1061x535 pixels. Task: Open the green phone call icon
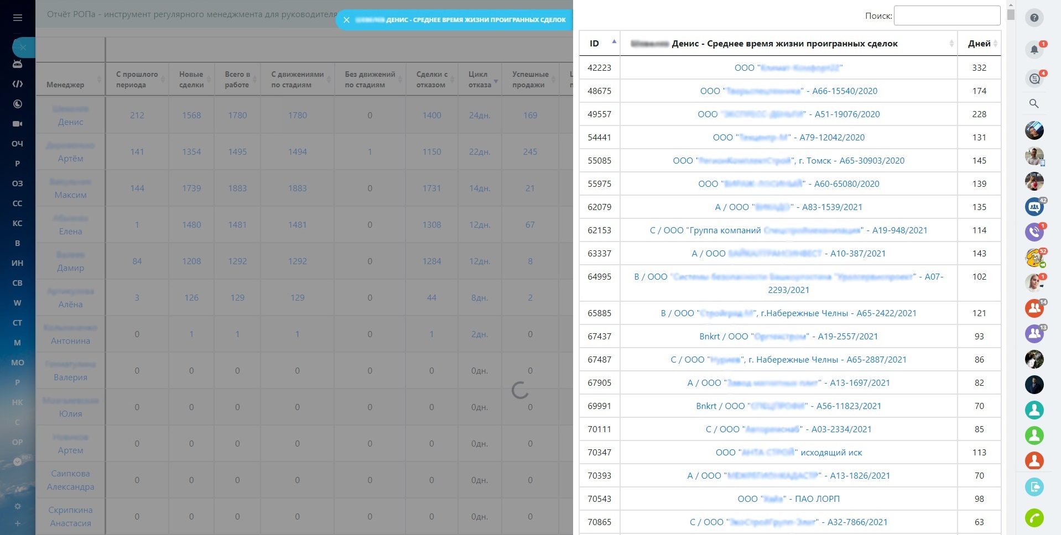pos(1034,518)
